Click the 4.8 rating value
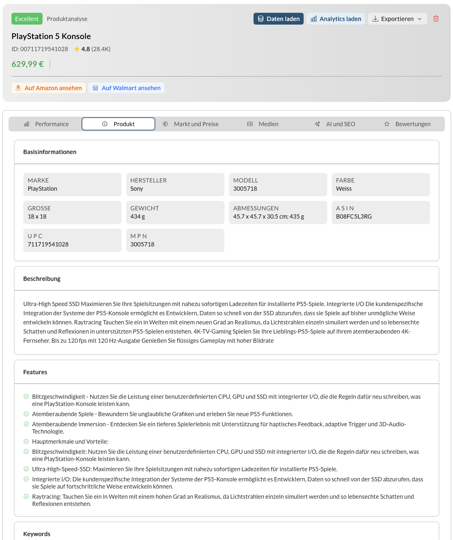The height and width of the screenshot is (540, 453). tap(85, 49)
